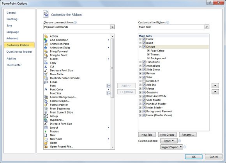Select the E-mail command icon
Screen dimensions: 226x163
pyautogui.click(x=46, y=82)
